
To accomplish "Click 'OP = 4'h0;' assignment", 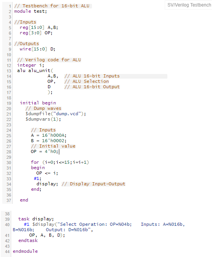I will (x=44, y=151).
